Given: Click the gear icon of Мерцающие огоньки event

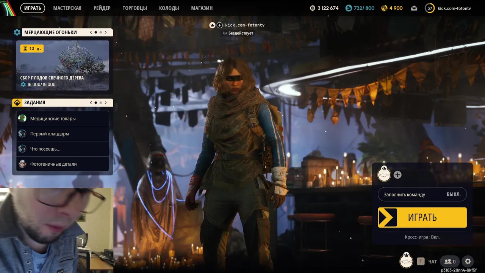Looking at the screenshot, I should click(17, 33).
